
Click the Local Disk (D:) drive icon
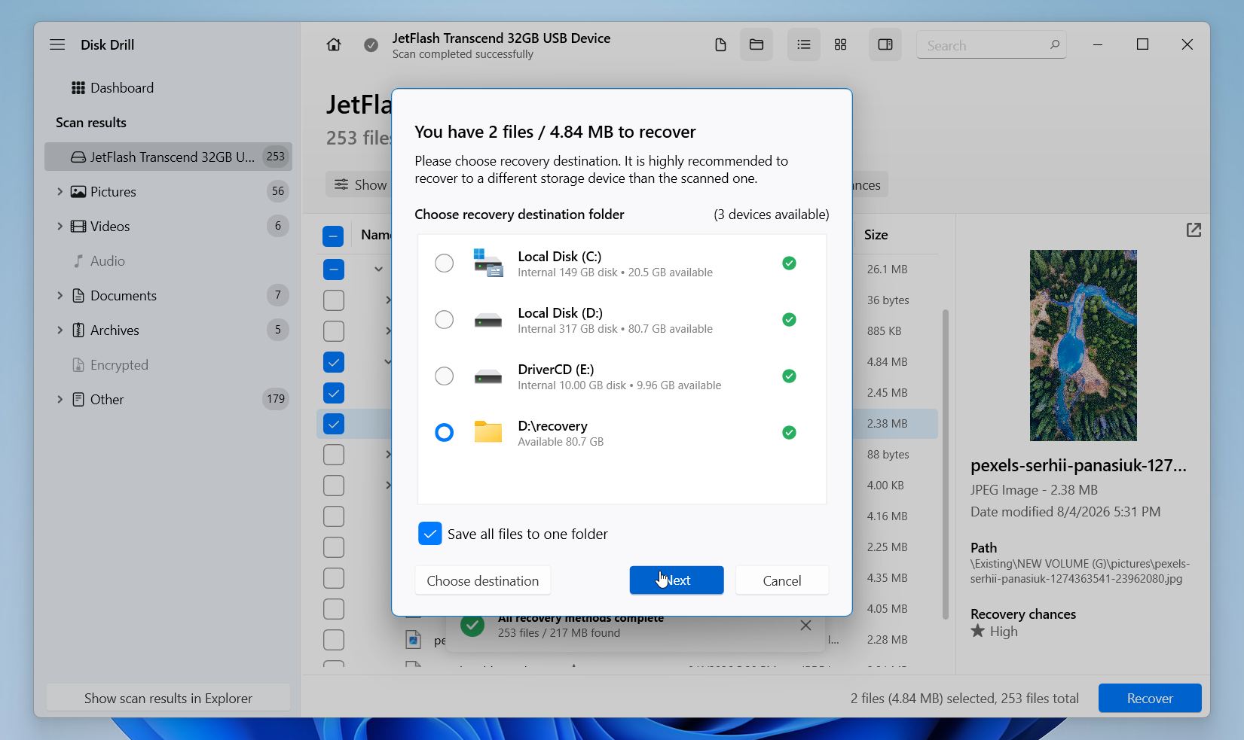[x=488, y=321]
